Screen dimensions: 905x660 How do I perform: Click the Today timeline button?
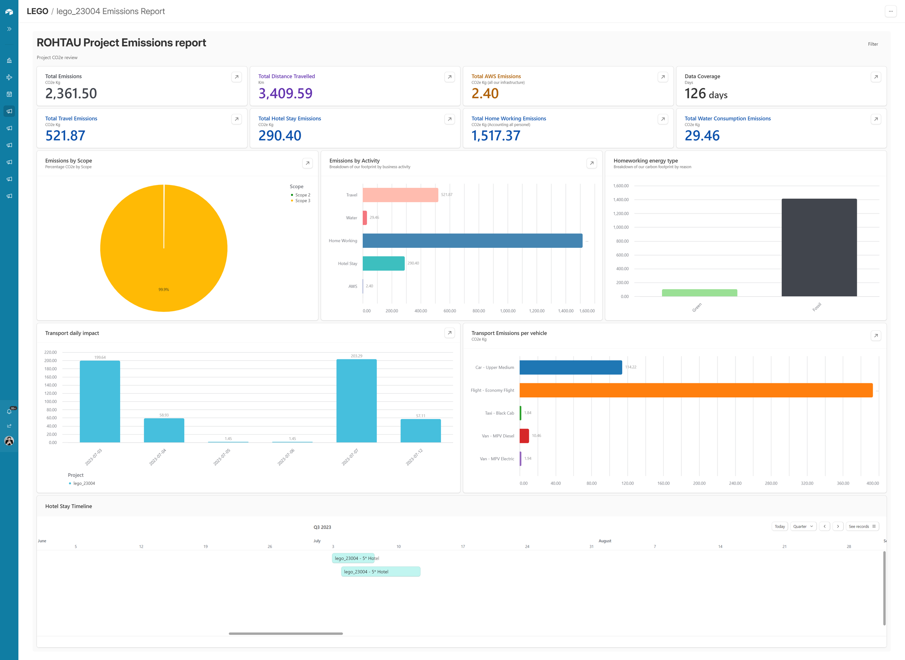point(779,526)
